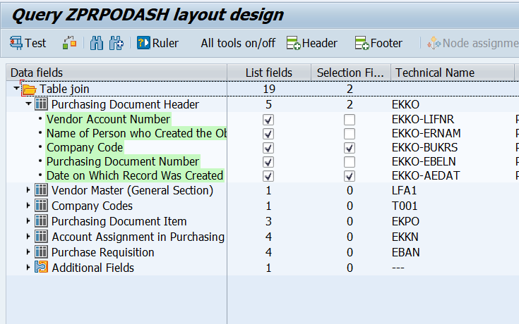Insert a Header line
This screenshot has width=519, height=324.
[x=311, y=43]
